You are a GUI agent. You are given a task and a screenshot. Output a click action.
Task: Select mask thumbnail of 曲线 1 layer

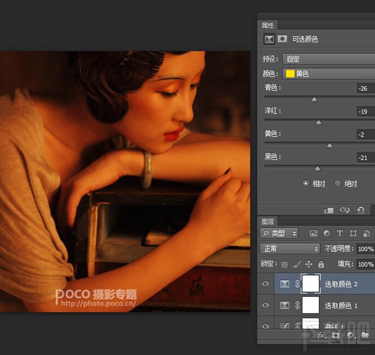click(311, 323)
